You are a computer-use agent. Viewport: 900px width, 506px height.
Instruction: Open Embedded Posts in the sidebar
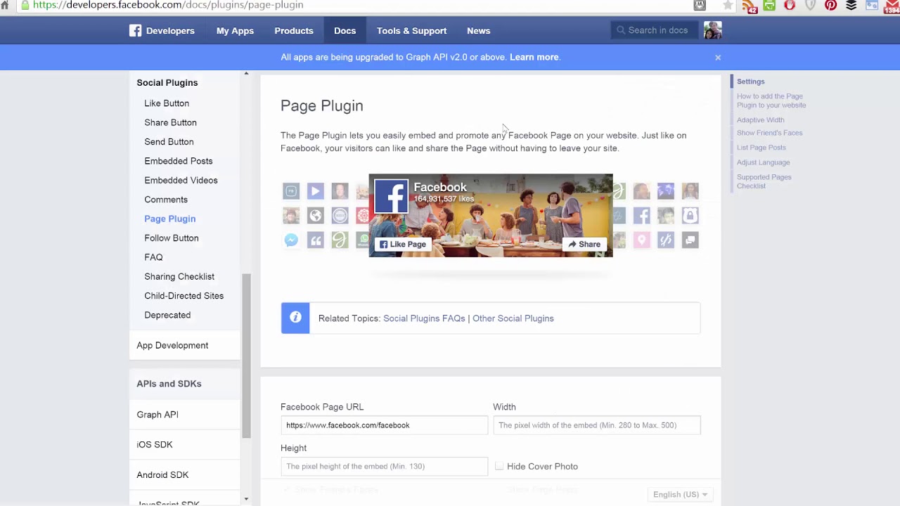[178, 161]
